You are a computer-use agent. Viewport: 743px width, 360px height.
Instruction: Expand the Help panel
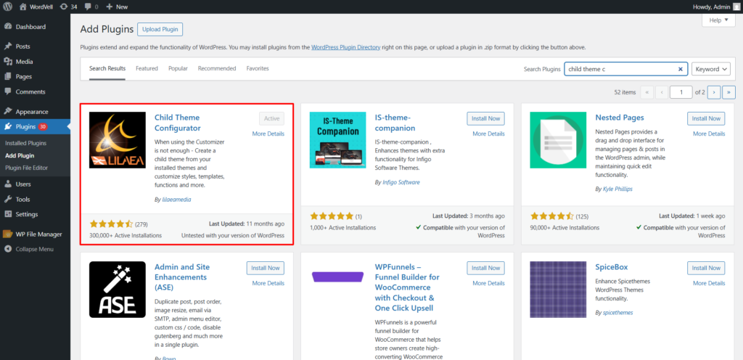coord(718,20)
